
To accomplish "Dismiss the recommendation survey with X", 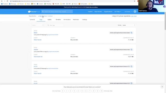I will [162, 87].
